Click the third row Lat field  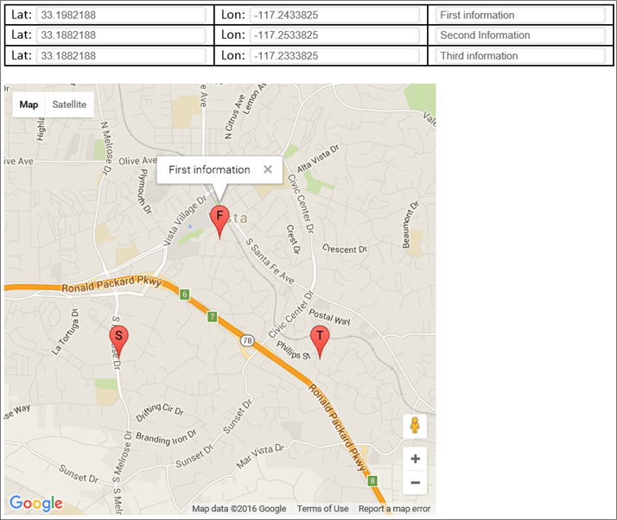tap(121, 56)
